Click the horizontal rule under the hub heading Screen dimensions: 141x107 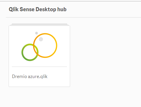(73, 17)
